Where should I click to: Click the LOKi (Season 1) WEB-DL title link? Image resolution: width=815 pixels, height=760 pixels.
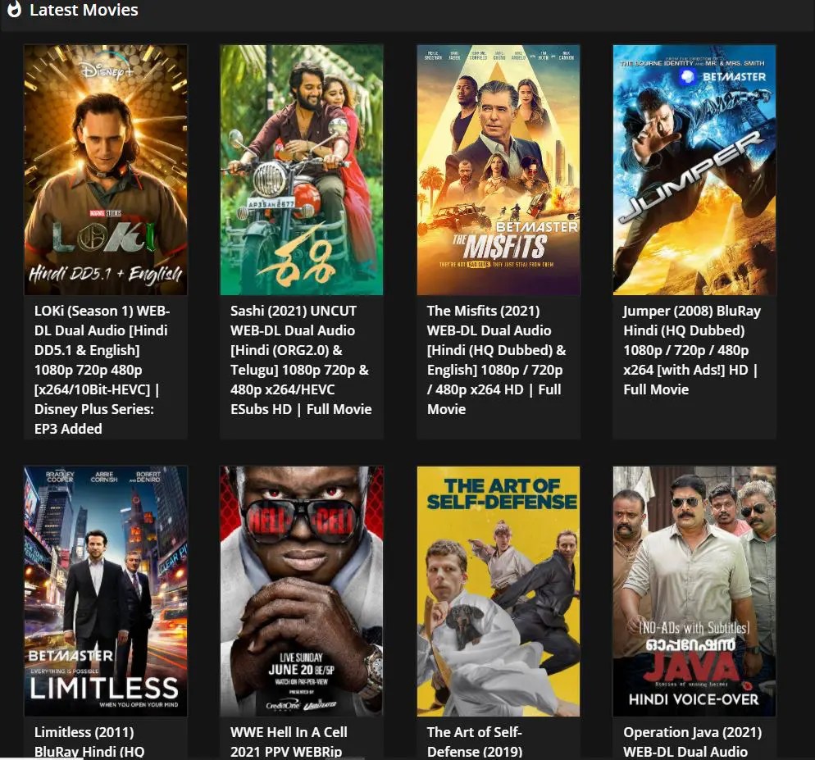coord(102,370)
